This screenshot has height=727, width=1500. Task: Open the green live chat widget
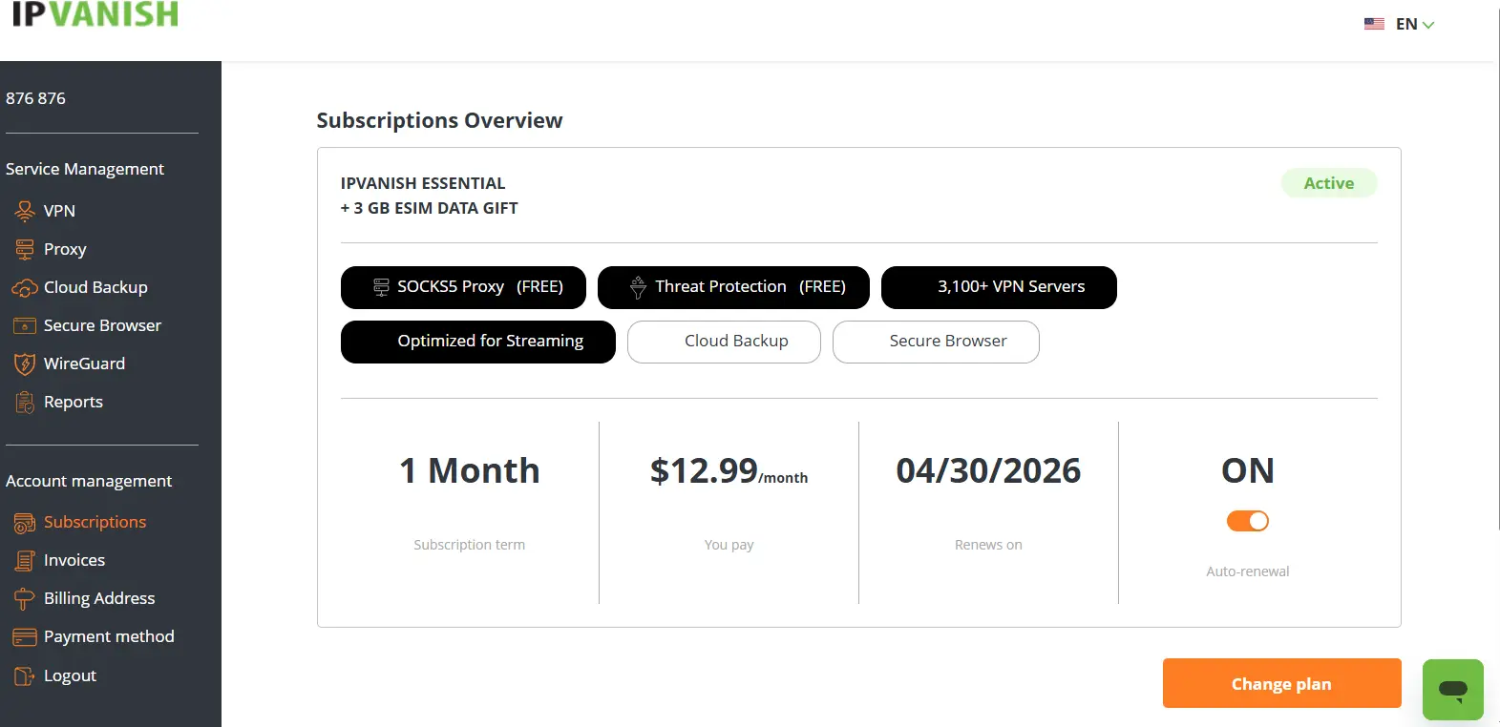coord(1452,689)
